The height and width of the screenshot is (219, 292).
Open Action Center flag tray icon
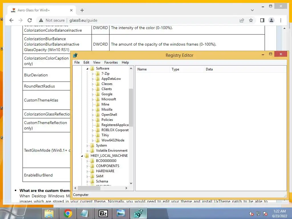[265, 214]
